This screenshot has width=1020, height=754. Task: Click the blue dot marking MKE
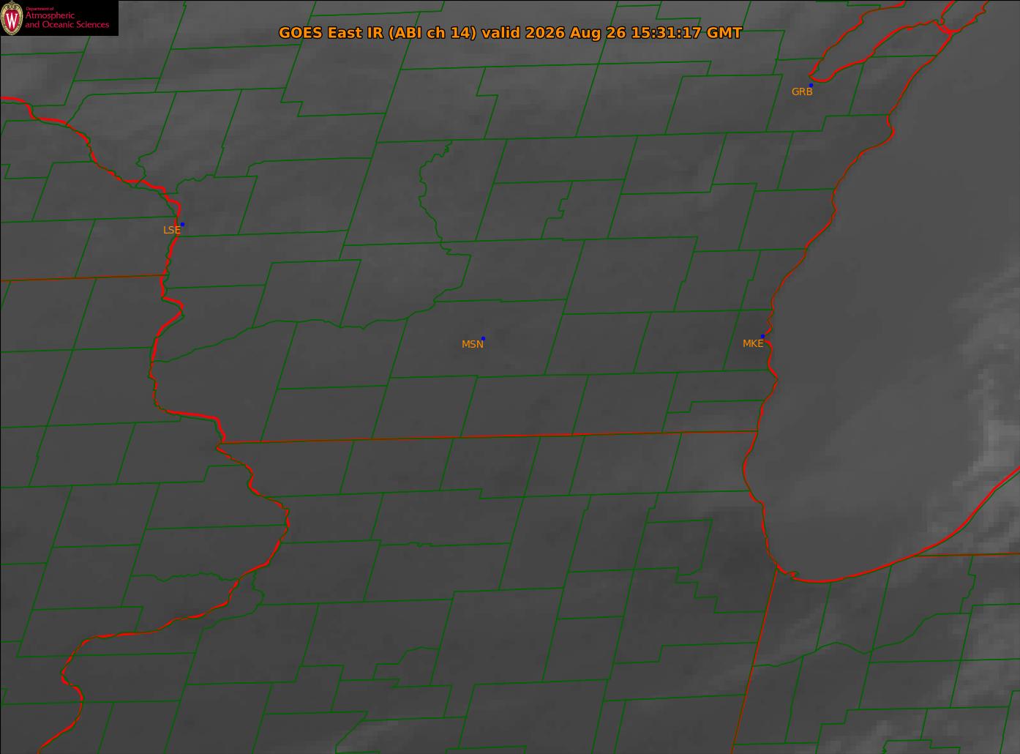(762, 336)
